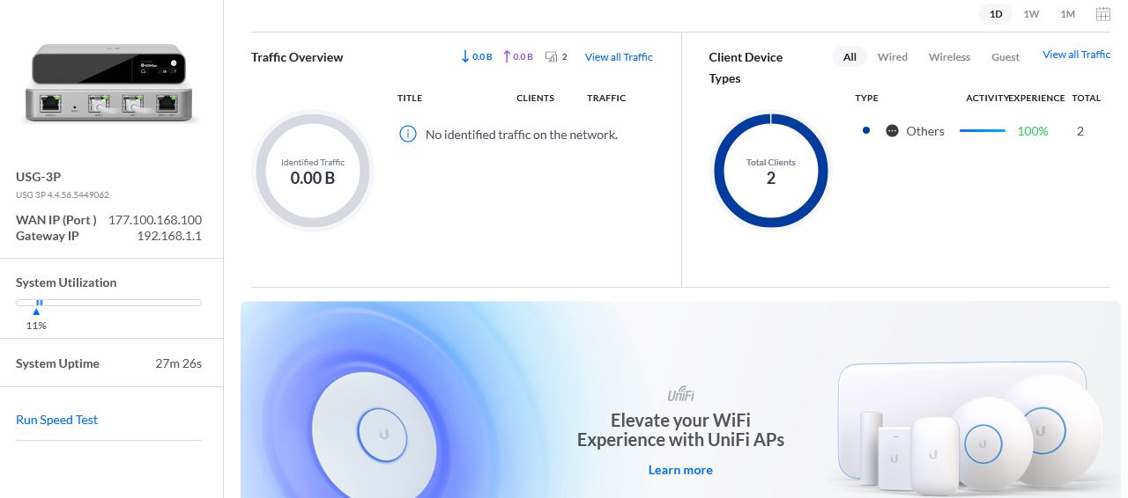Click the upload traffic arrow icon
Viewport: 1128px width, 498px height.
click(x=507, y=57)
